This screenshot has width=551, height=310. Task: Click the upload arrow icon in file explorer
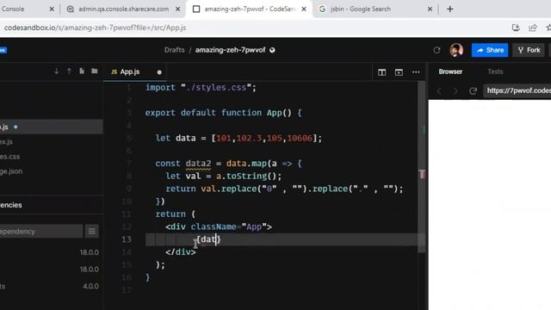[x=69, y=71]
